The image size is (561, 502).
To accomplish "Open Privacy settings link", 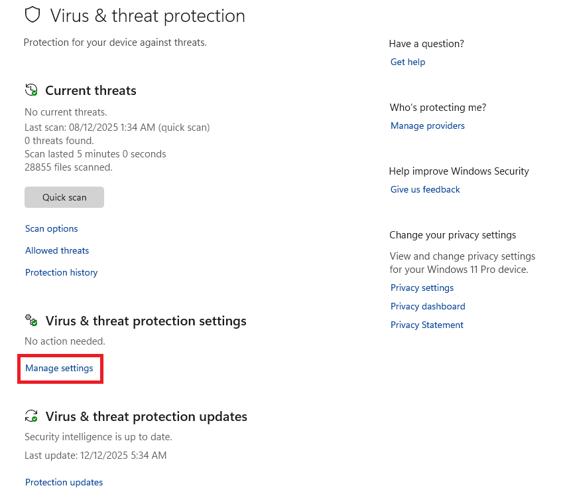I will tap(422, 288).
